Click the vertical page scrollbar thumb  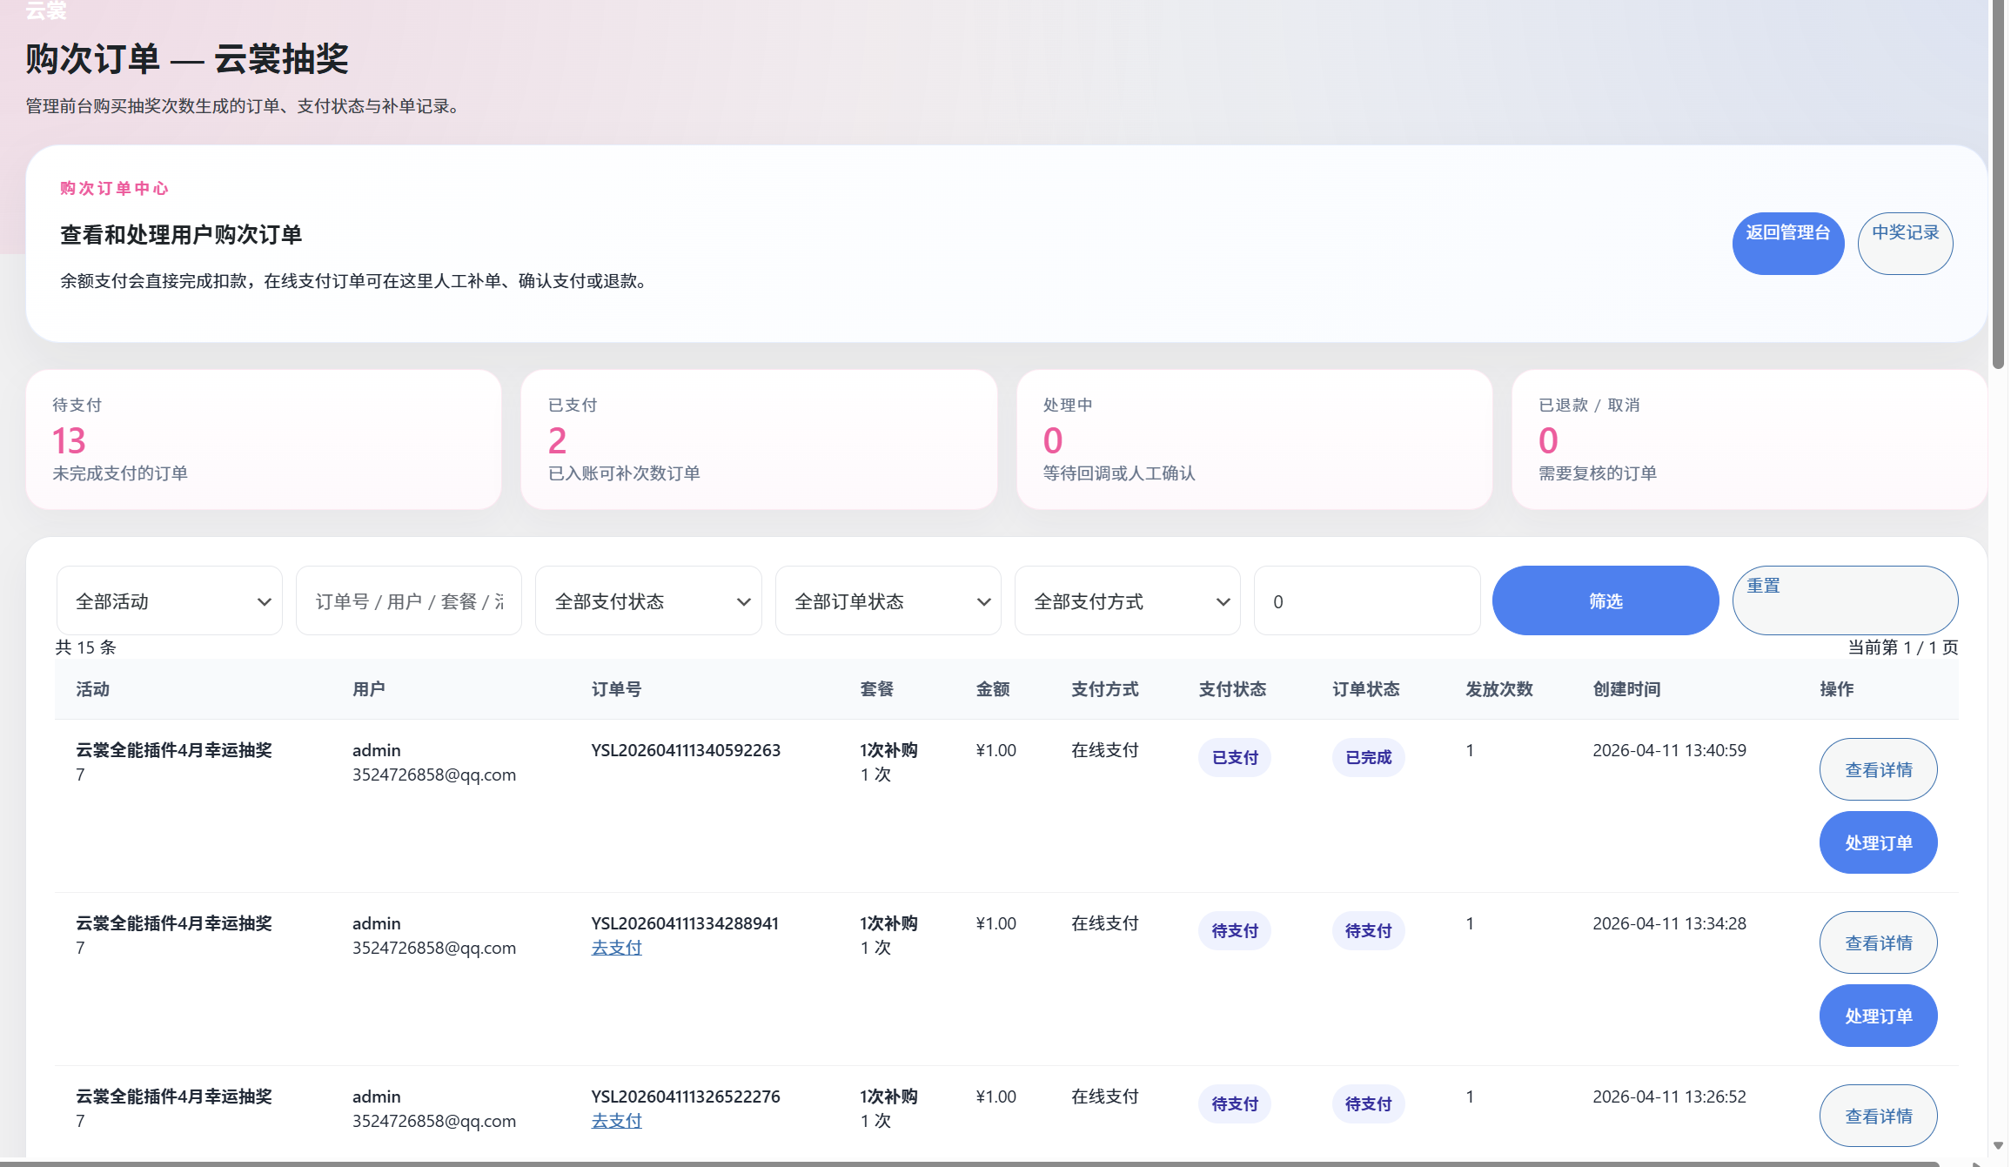pos(1998,184)
